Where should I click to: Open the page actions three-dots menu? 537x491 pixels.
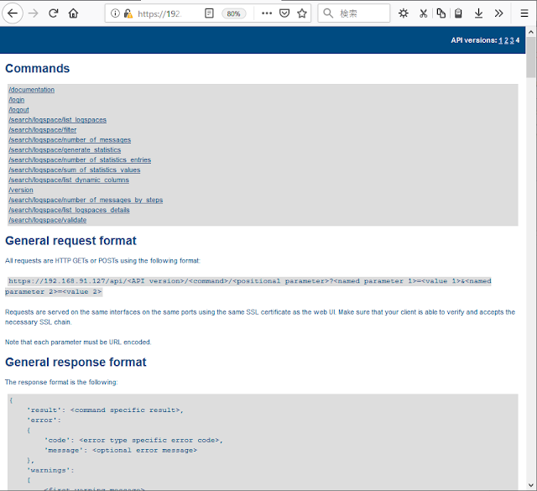pyautogui.click(x=267, y=13)
